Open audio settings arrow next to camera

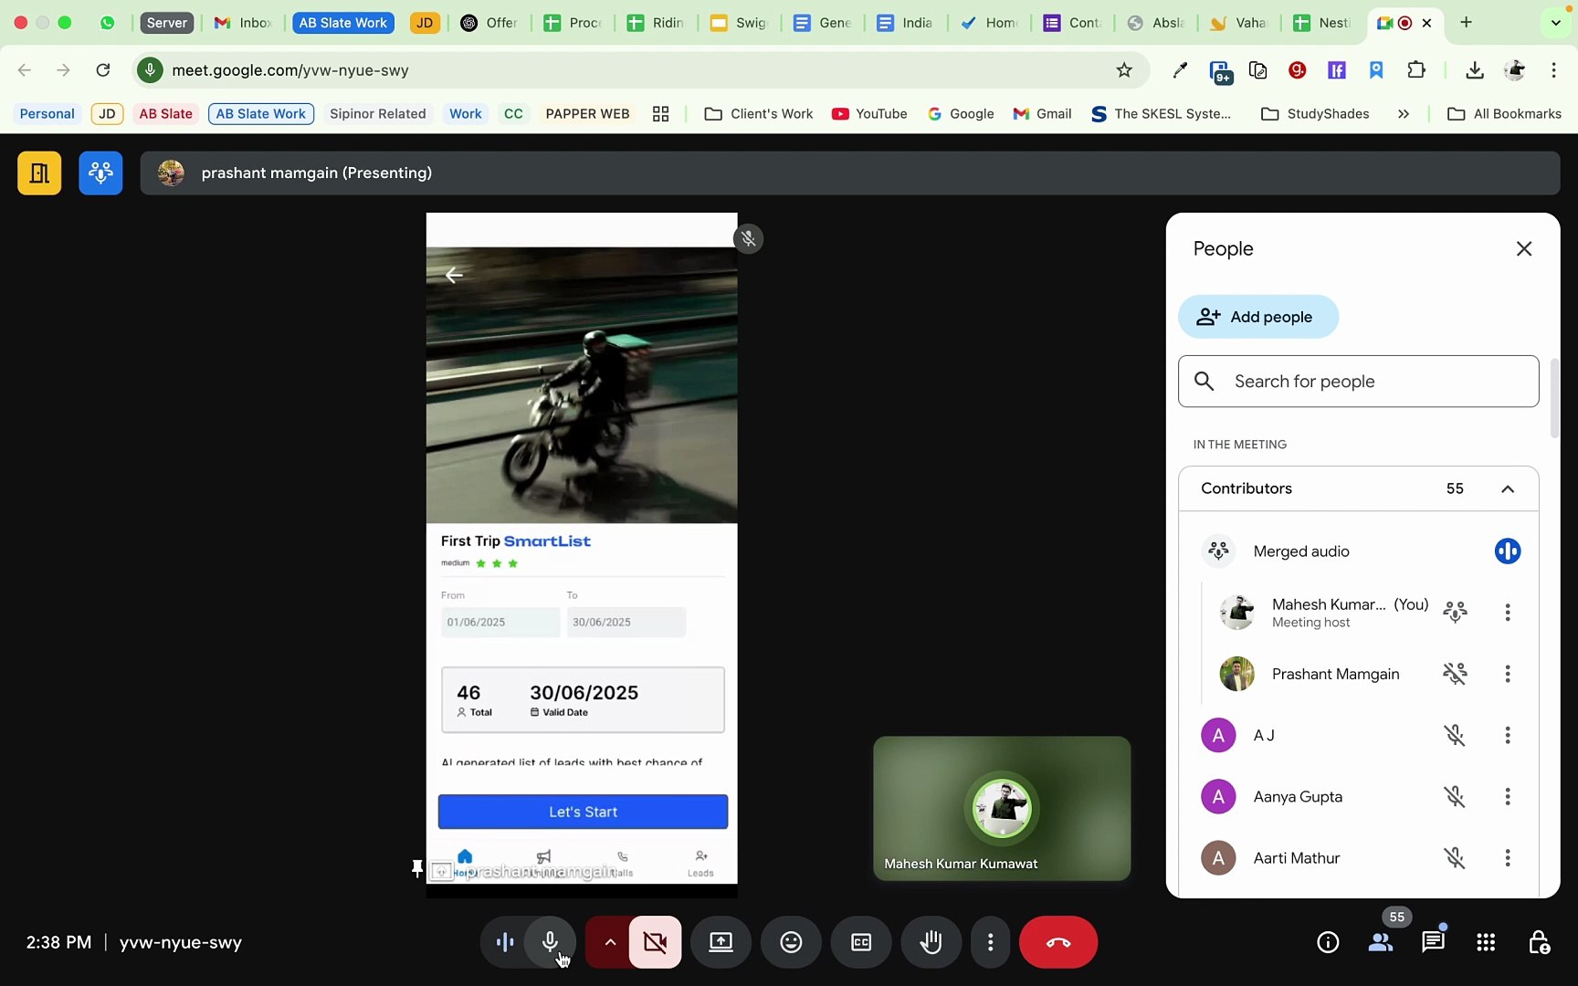click(609, 942)
